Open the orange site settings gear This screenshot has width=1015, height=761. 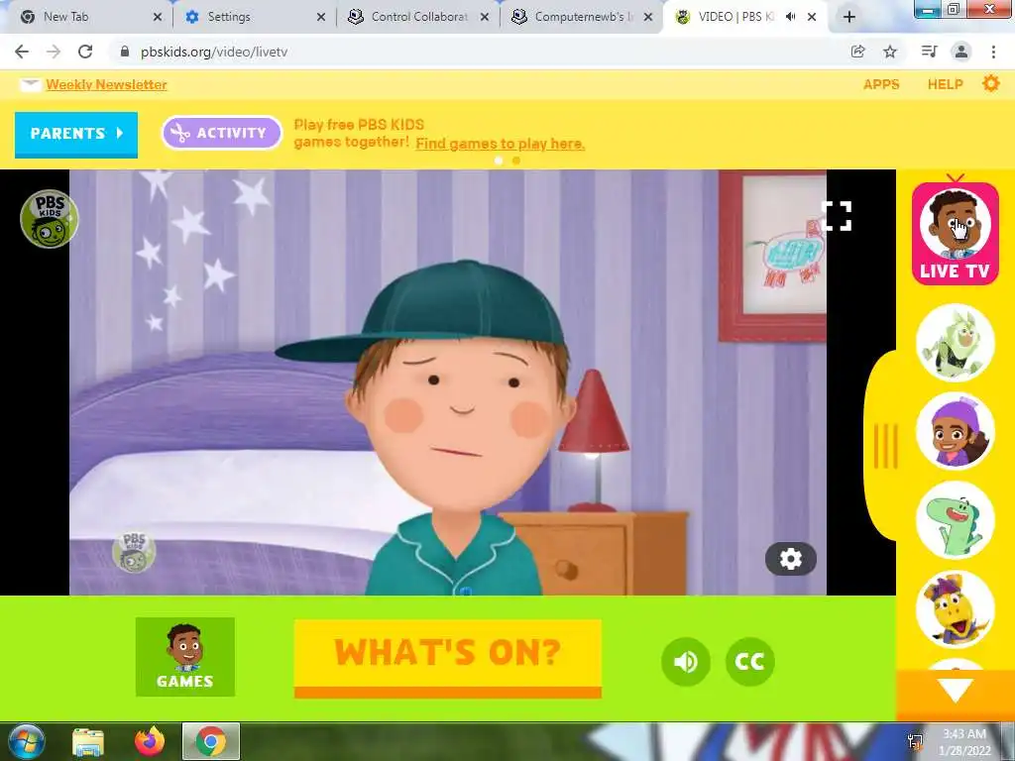click(991, 83)
